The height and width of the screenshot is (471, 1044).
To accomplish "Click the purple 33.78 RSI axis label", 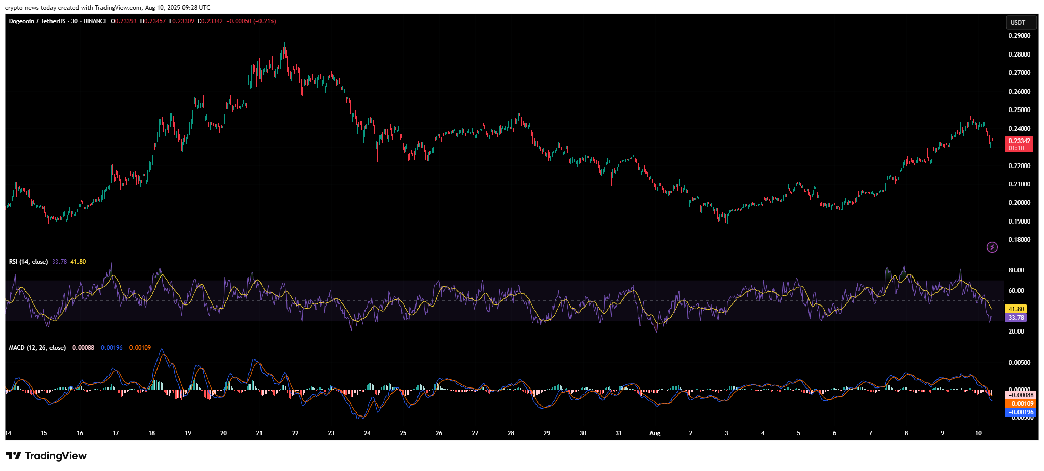I will click(x=1016, y=318).
